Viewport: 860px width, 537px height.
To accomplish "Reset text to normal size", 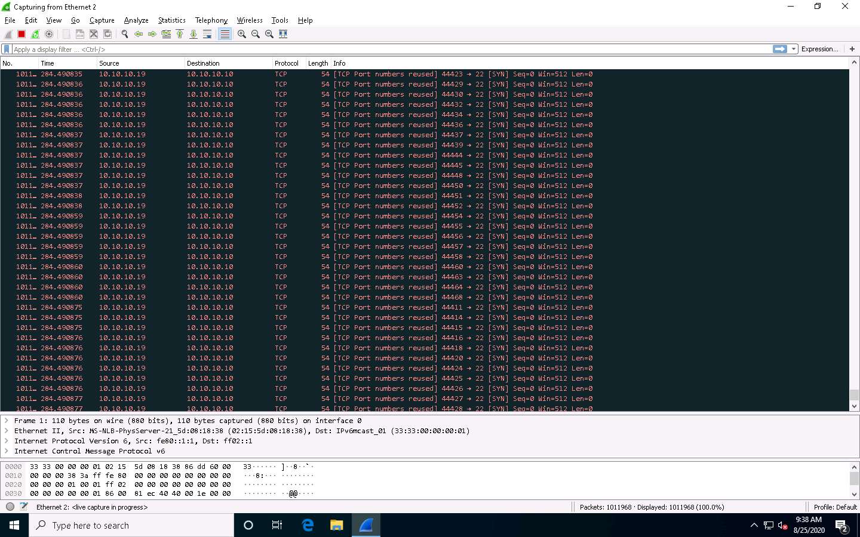I will click(269, 34).
